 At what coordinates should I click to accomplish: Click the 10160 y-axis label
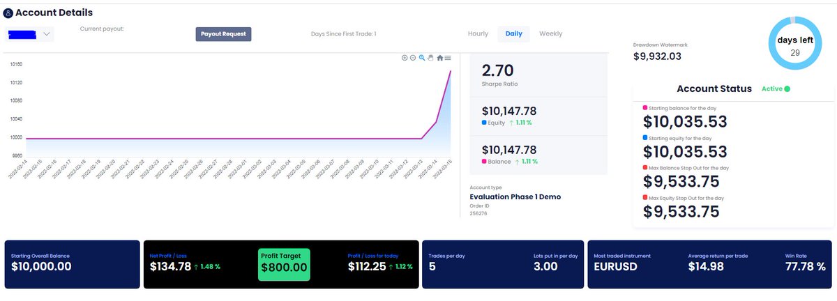[x=15, y=64]
